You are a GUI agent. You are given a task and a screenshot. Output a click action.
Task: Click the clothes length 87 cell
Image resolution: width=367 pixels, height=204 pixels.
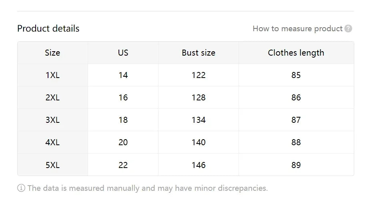pyautogui.click(x=296, y=120)
